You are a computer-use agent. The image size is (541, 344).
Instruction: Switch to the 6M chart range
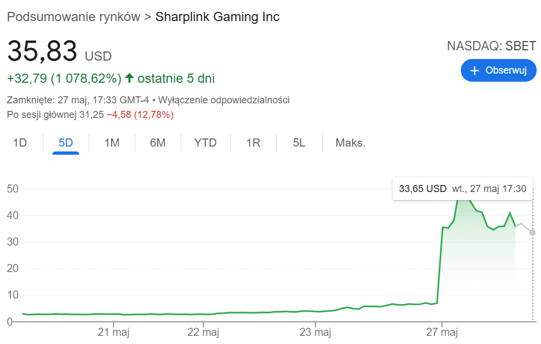coord(158,143)
